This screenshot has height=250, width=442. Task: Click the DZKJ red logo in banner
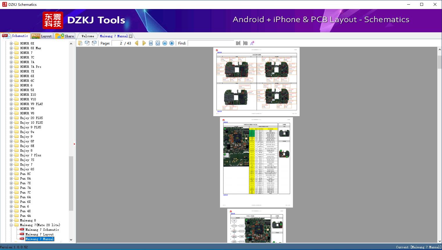[x=53, y=20]
